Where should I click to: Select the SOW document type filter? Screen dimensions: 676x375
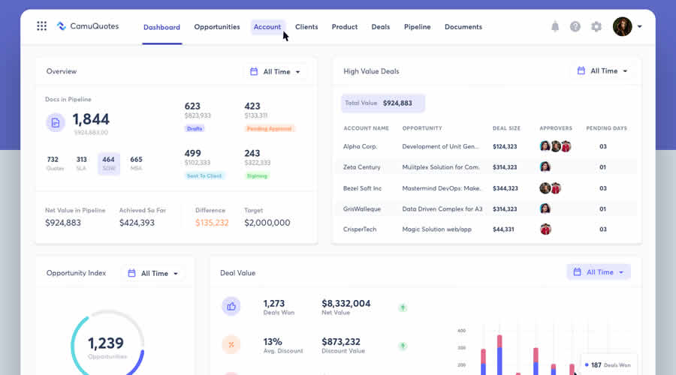[x=109, y=163]
